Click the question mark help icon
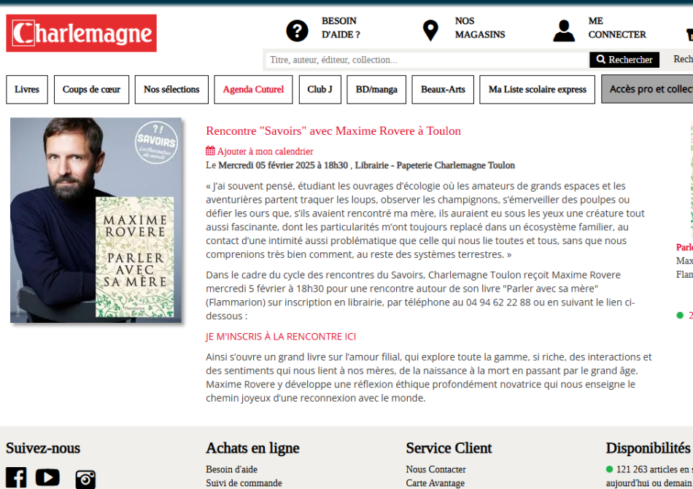 click(297, 31)
